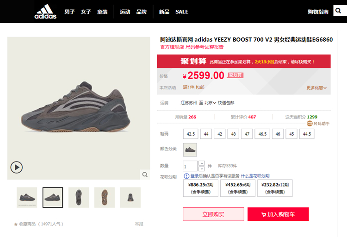
Task: Click the size assistant icon
Action: (310, 124)
